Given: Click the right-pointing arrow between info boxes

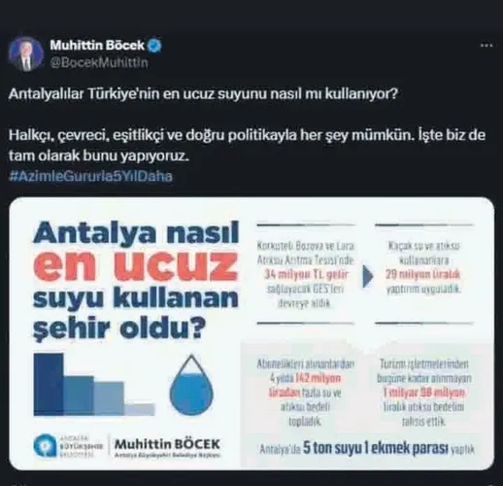Looking at the screenshot, I should tap(367, 276).
